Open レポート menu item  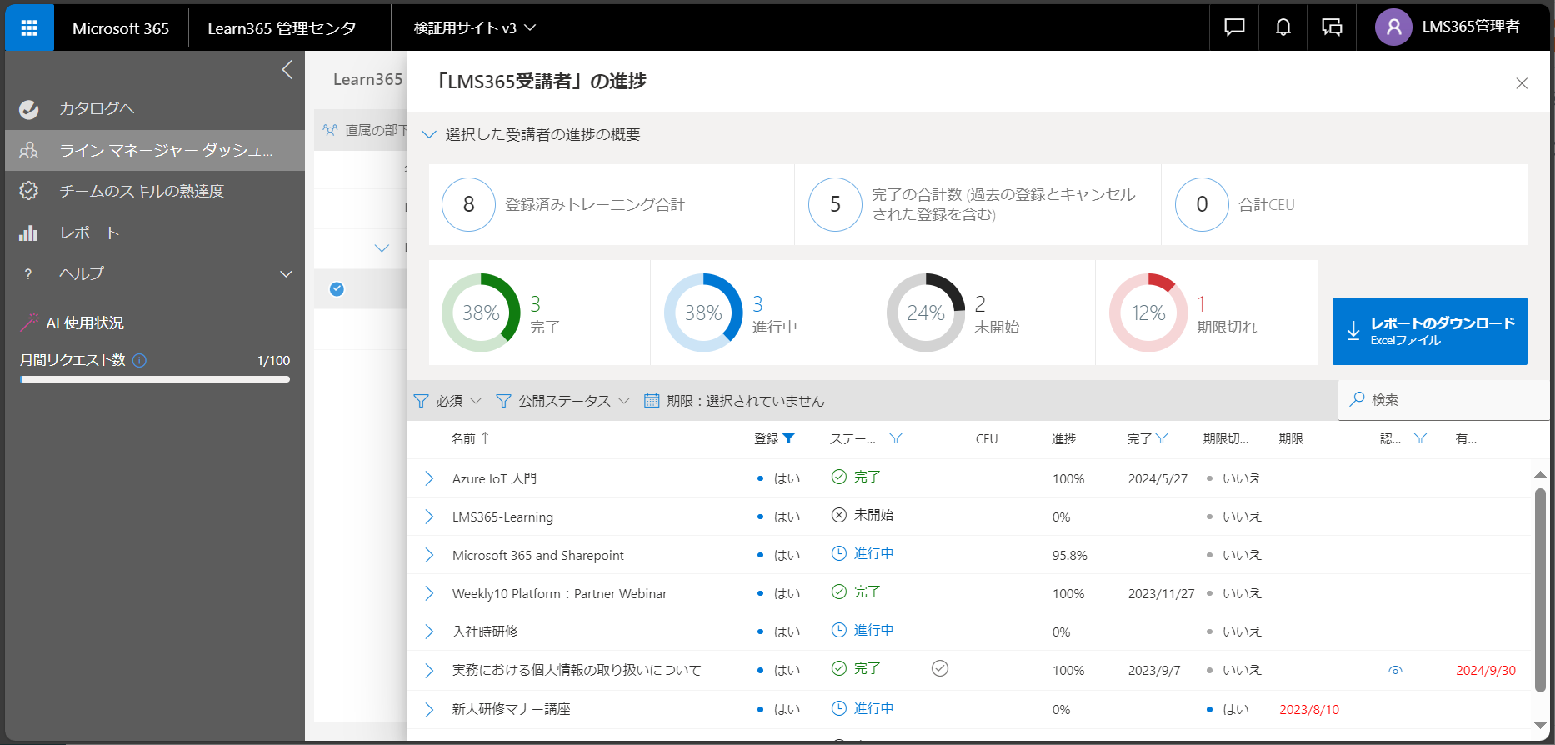(155, 232)
